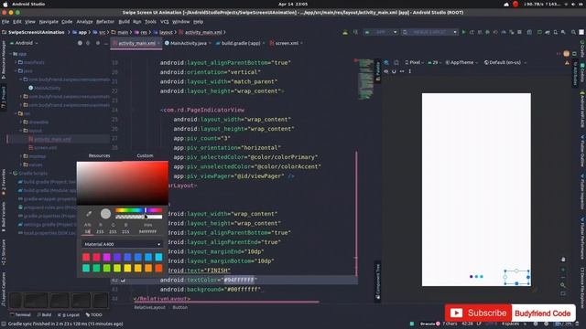Open API level 29 dropdown
Viewport: 586px width, 329px height.
tap(434, 62)
